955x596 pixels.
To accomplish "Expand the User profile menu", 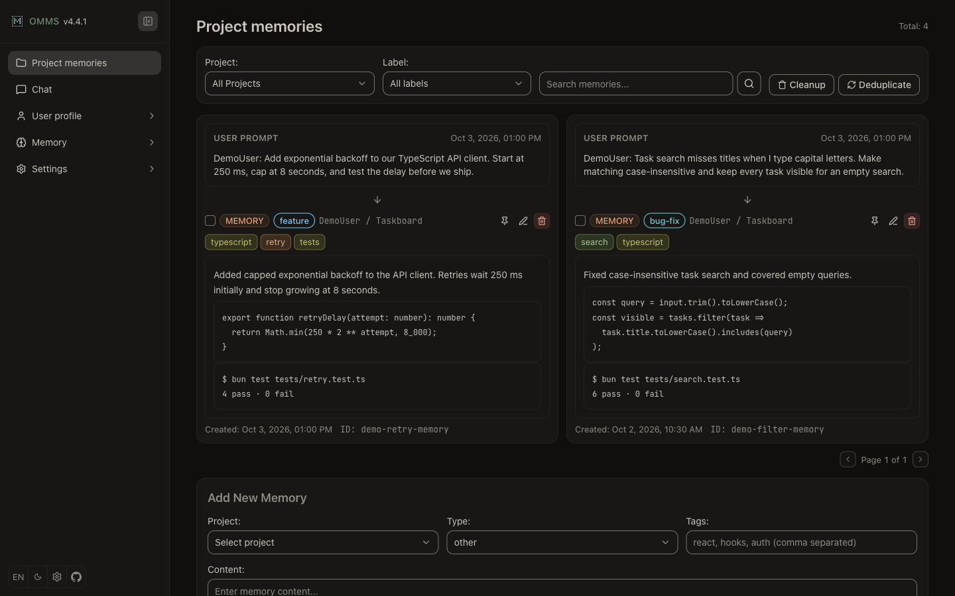I will 84,116.
